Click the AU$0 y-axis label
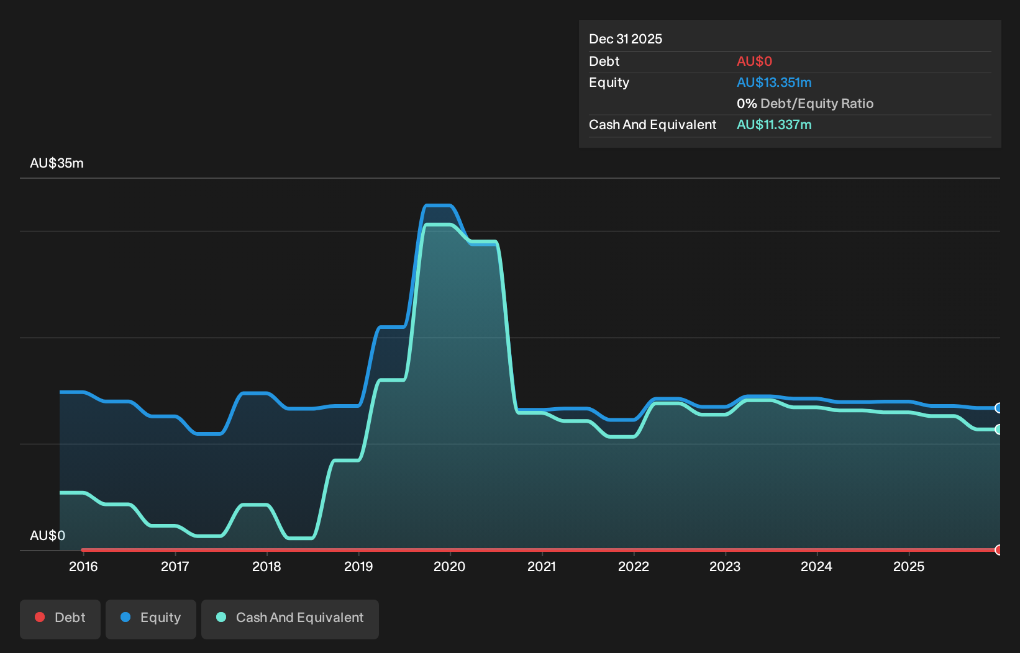 [47, 536]
